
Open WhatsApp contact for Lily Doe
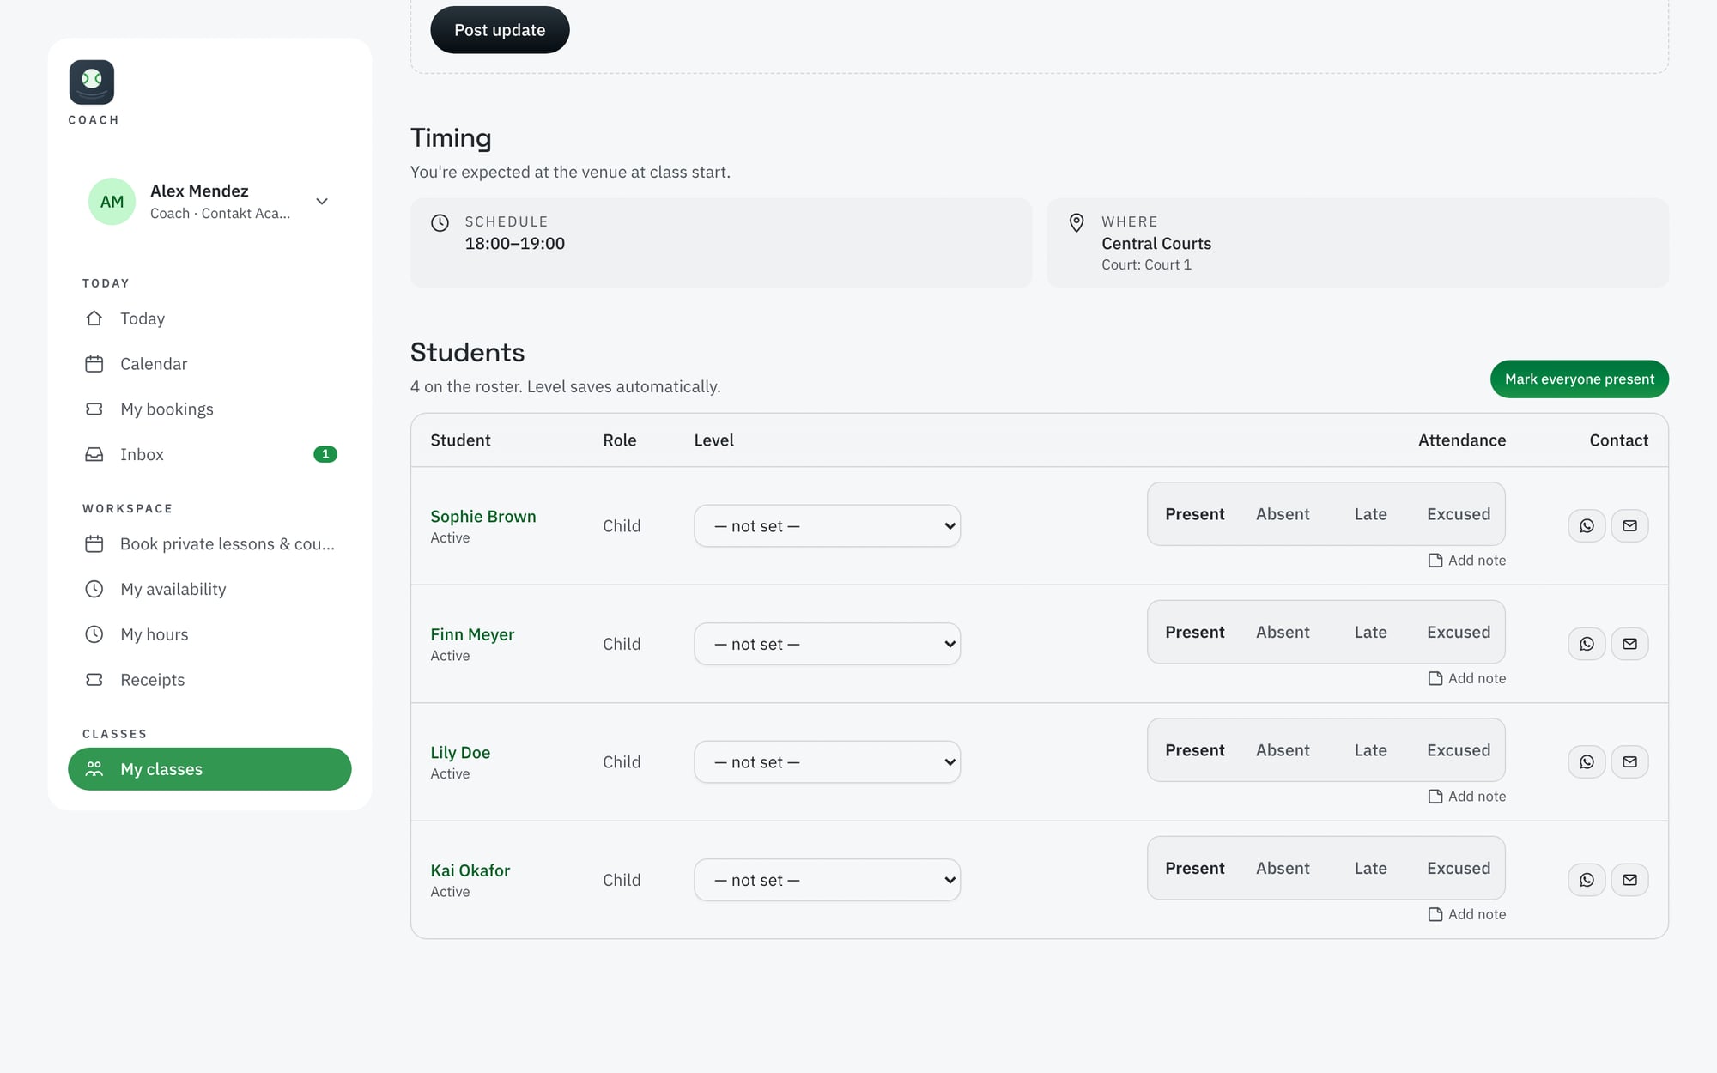[x=1587, y=761]
